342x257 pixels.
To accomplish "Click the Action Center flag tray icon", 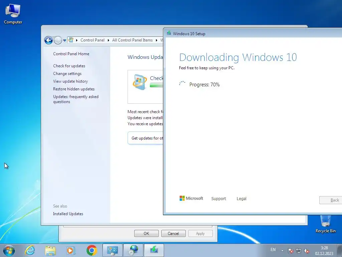I will pyautogui.click(x=291, y=251).
